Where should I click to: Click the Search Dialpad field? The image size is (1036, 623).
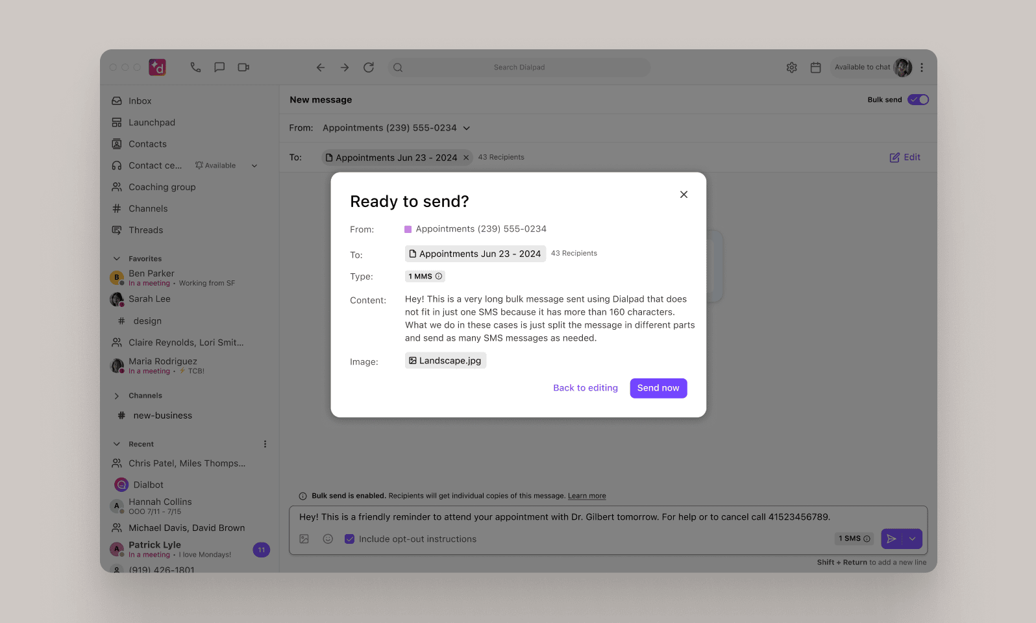coord(519,67)
